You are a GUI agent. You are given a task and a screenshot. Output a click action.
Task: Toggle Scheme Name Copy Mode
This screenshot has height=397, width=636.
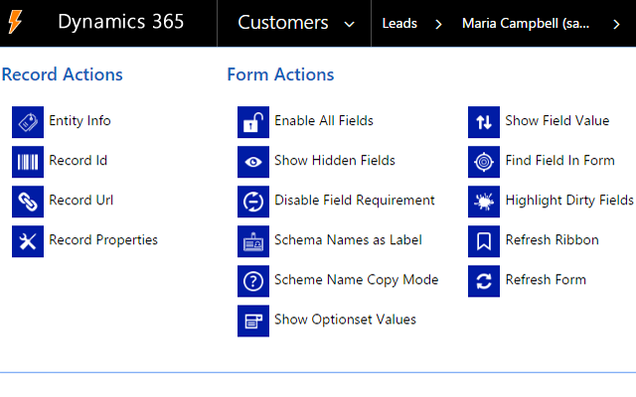[x=253, y=280]
